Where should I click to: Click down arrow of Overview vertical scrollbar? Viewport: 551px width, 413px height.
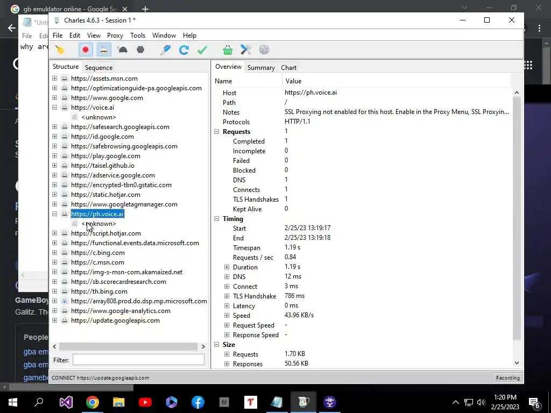517,363
